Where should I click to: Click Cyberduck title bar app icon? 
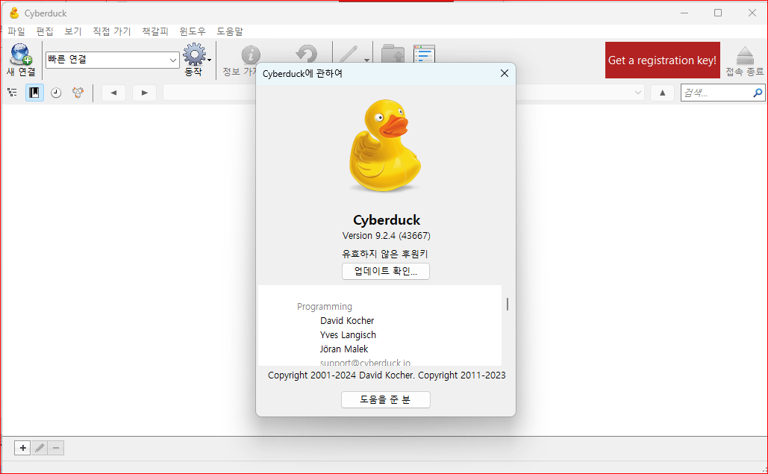pyautogui.click(x=14, y=13)
